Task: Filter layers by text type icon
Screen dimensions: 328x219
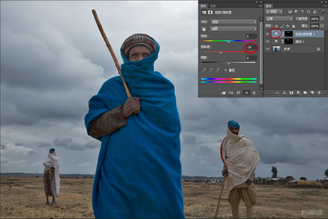Action: tap(302, 12)
